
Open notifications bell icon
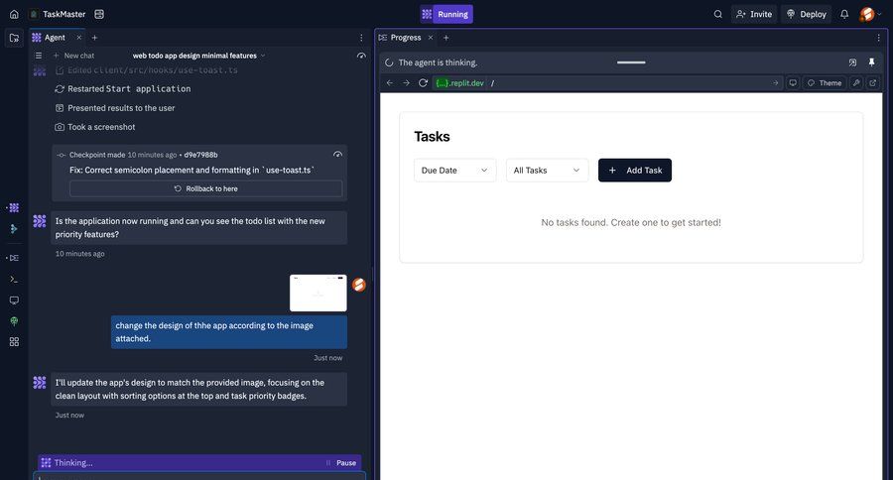[844, 14]
